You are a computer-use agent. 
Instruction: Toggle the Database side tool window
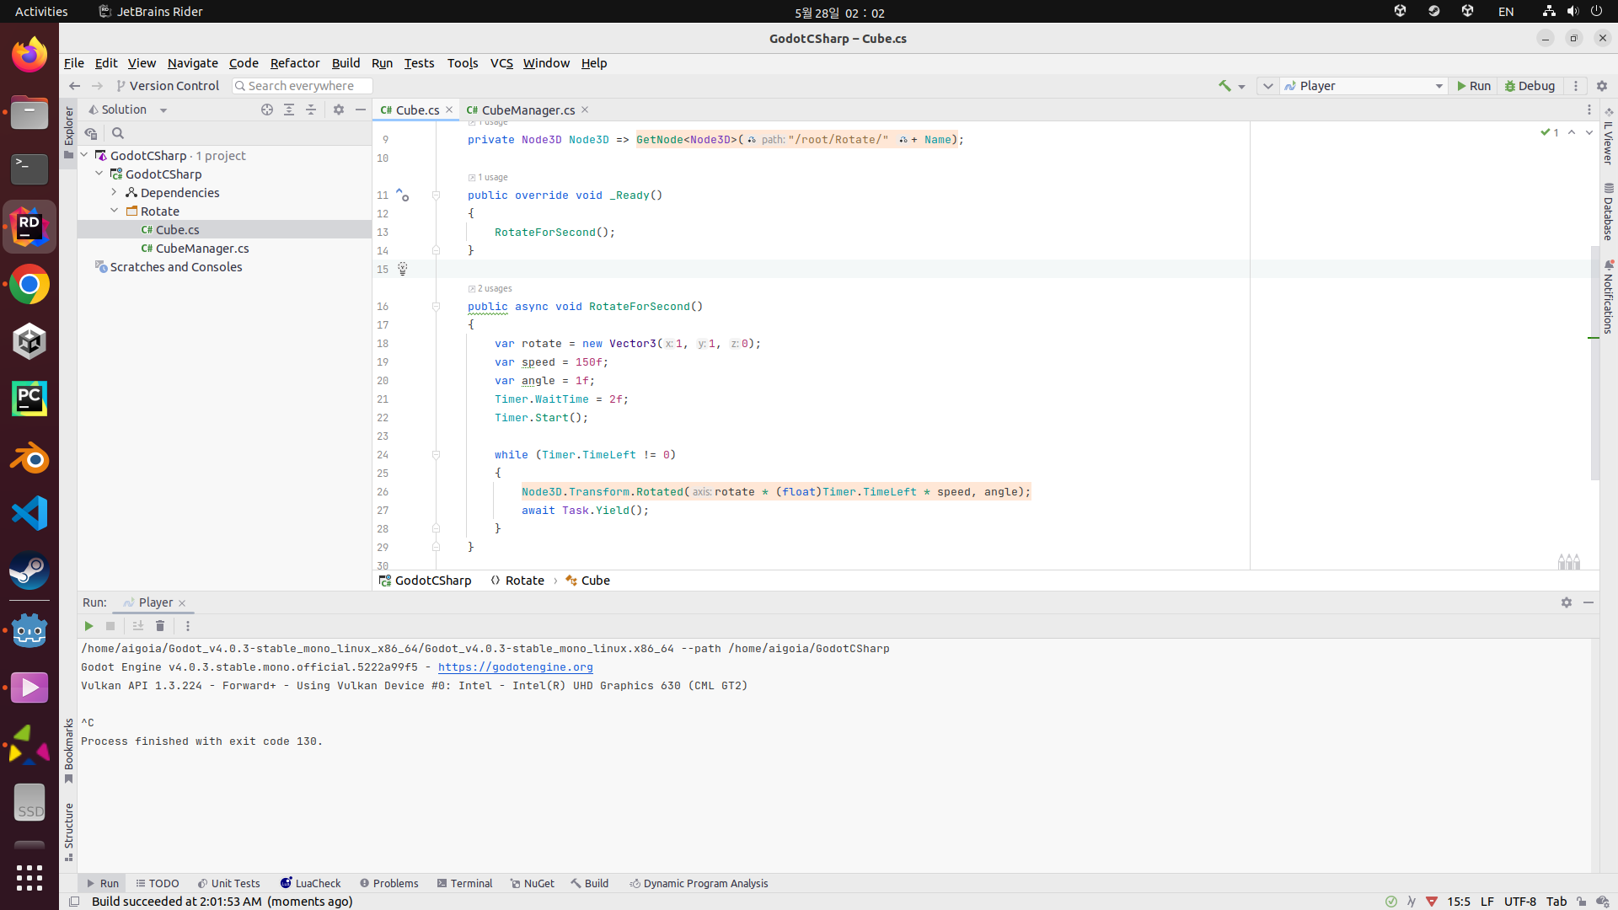(x=1609, y=211)
